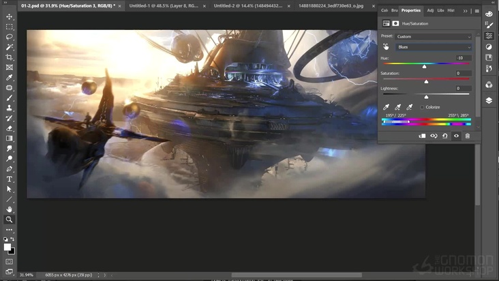The width and height of the screenshot is (499, 281).
Task: Select the Pen tool
Action: click(x=10, y=169)
